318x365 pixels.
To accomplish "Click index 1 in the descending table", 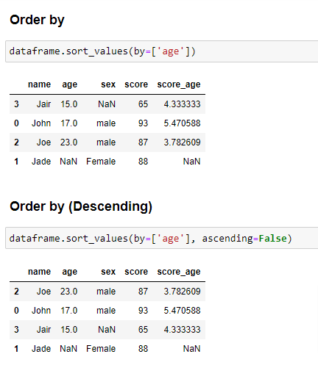I will click(16, 349).
